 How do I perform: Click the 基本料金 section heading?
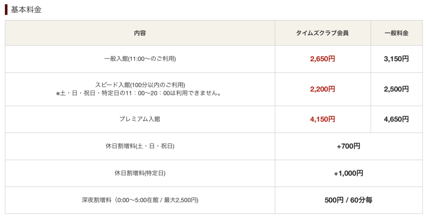coord(26,10)
